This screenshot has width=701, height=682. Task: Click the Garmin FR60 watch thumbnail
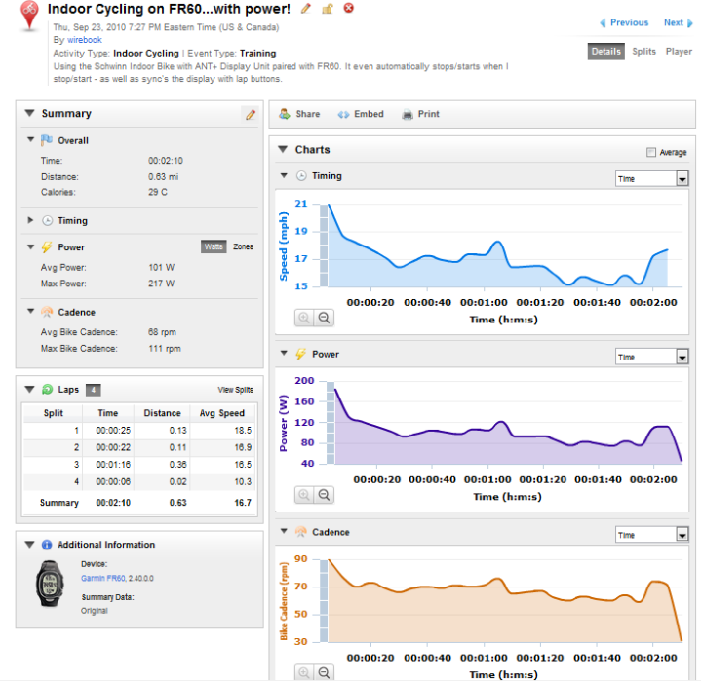50,583
